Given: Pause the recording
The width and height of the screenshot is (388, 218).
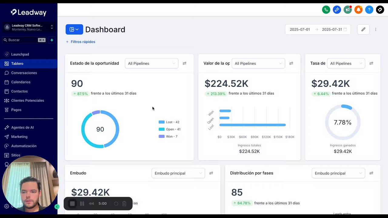Looking at the screenshot, I should (82, 203).
